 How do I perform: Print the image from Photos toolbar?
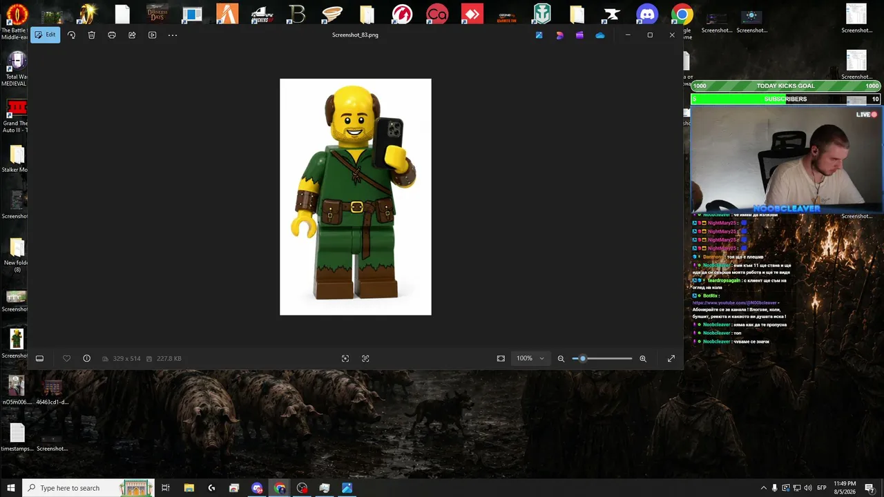[x=112, y=35]
